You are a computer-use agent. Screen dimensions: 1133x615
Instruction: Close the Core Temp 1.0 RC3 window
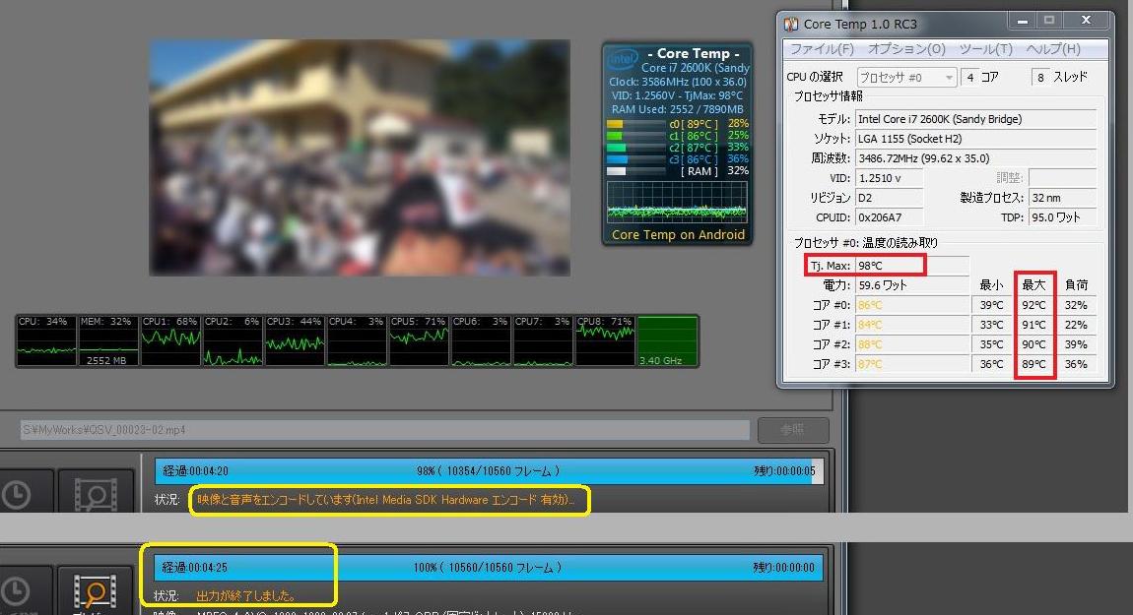pos(1086,21)
